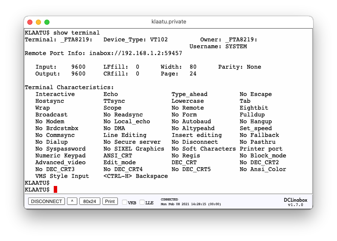
Task: Click the 'Advanced_video' characteristic
Action: point(61,163)
